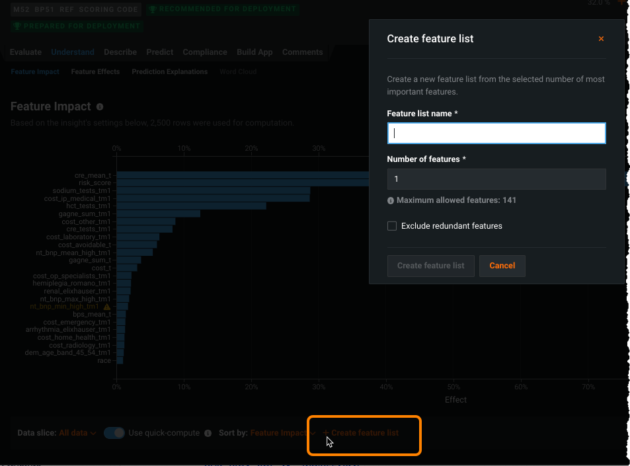Open the Data slice dropdown

coord(78,433)
